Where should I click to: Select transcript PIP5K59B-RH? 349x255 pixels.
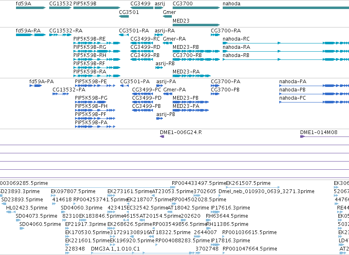point(97,59)
